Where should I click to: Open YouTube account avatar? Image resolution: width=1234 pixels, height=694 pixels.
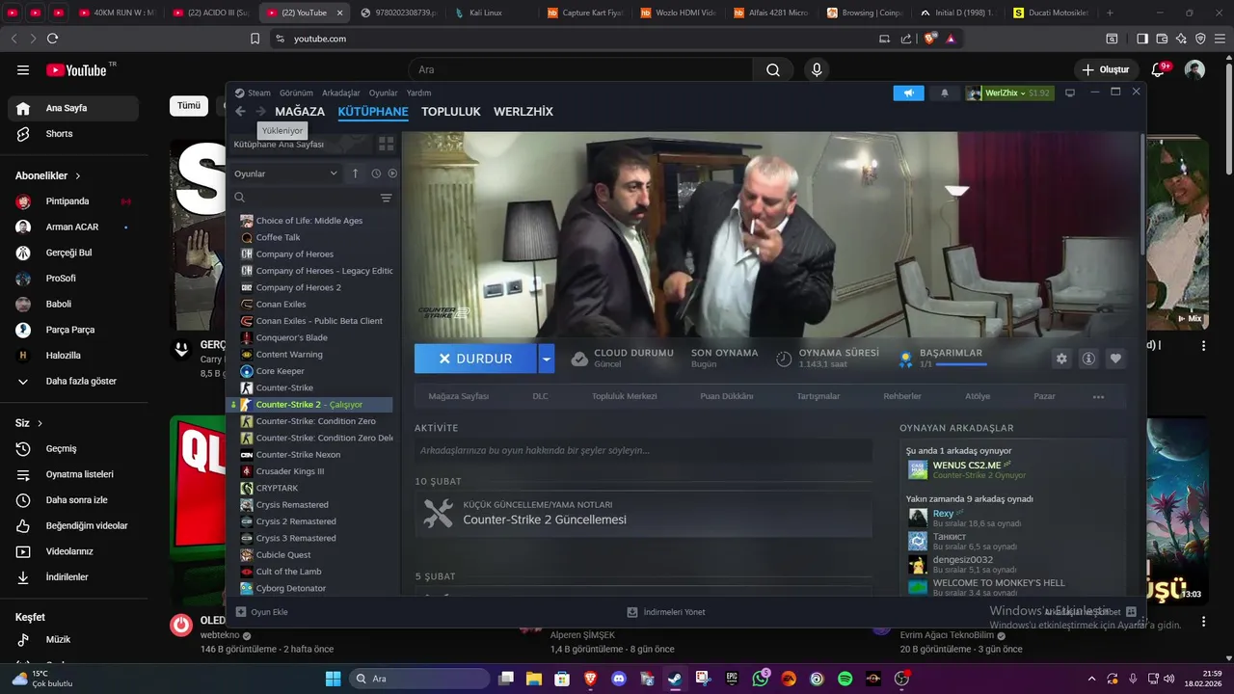click(x=1194, y=69)
